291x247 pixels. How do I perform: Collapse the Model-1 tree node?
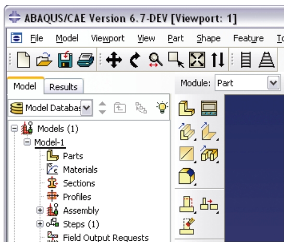pos(27,142)
